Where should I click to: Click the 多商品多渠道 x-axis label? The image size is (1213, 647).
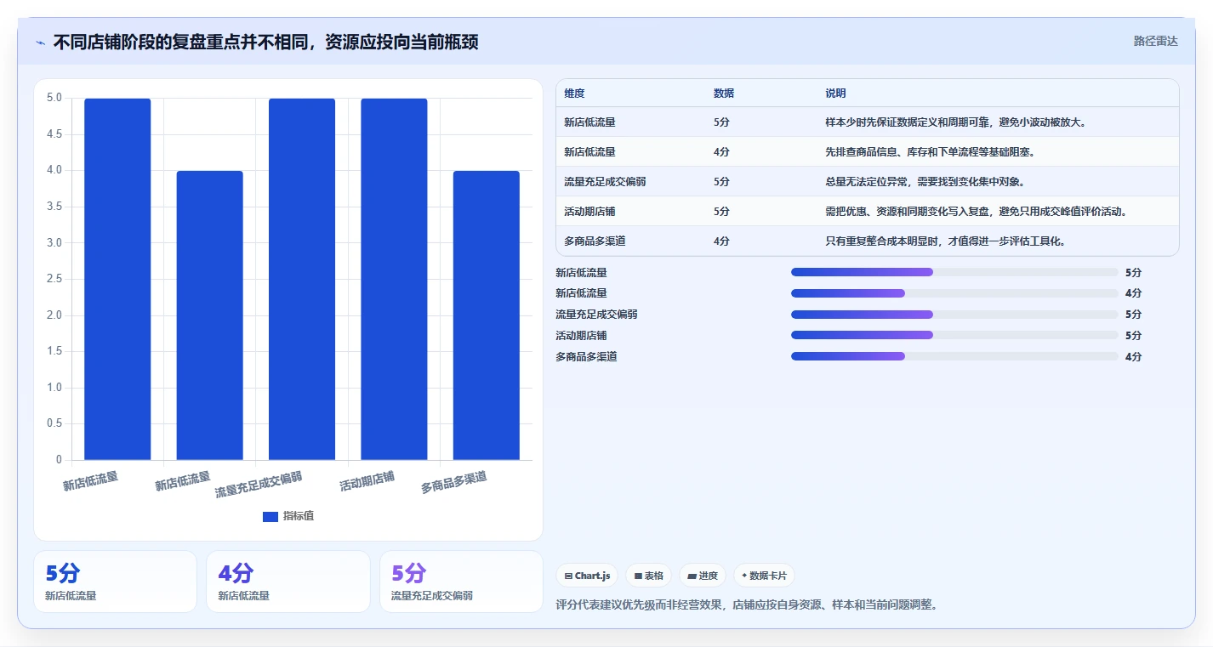454,483
